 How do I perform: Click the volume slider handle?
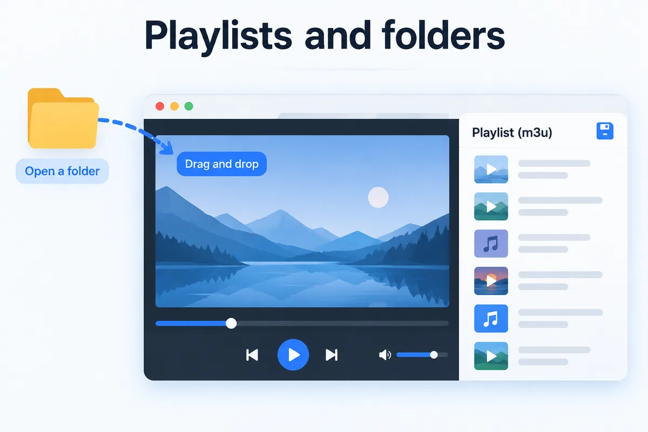(x=434, y=355)
